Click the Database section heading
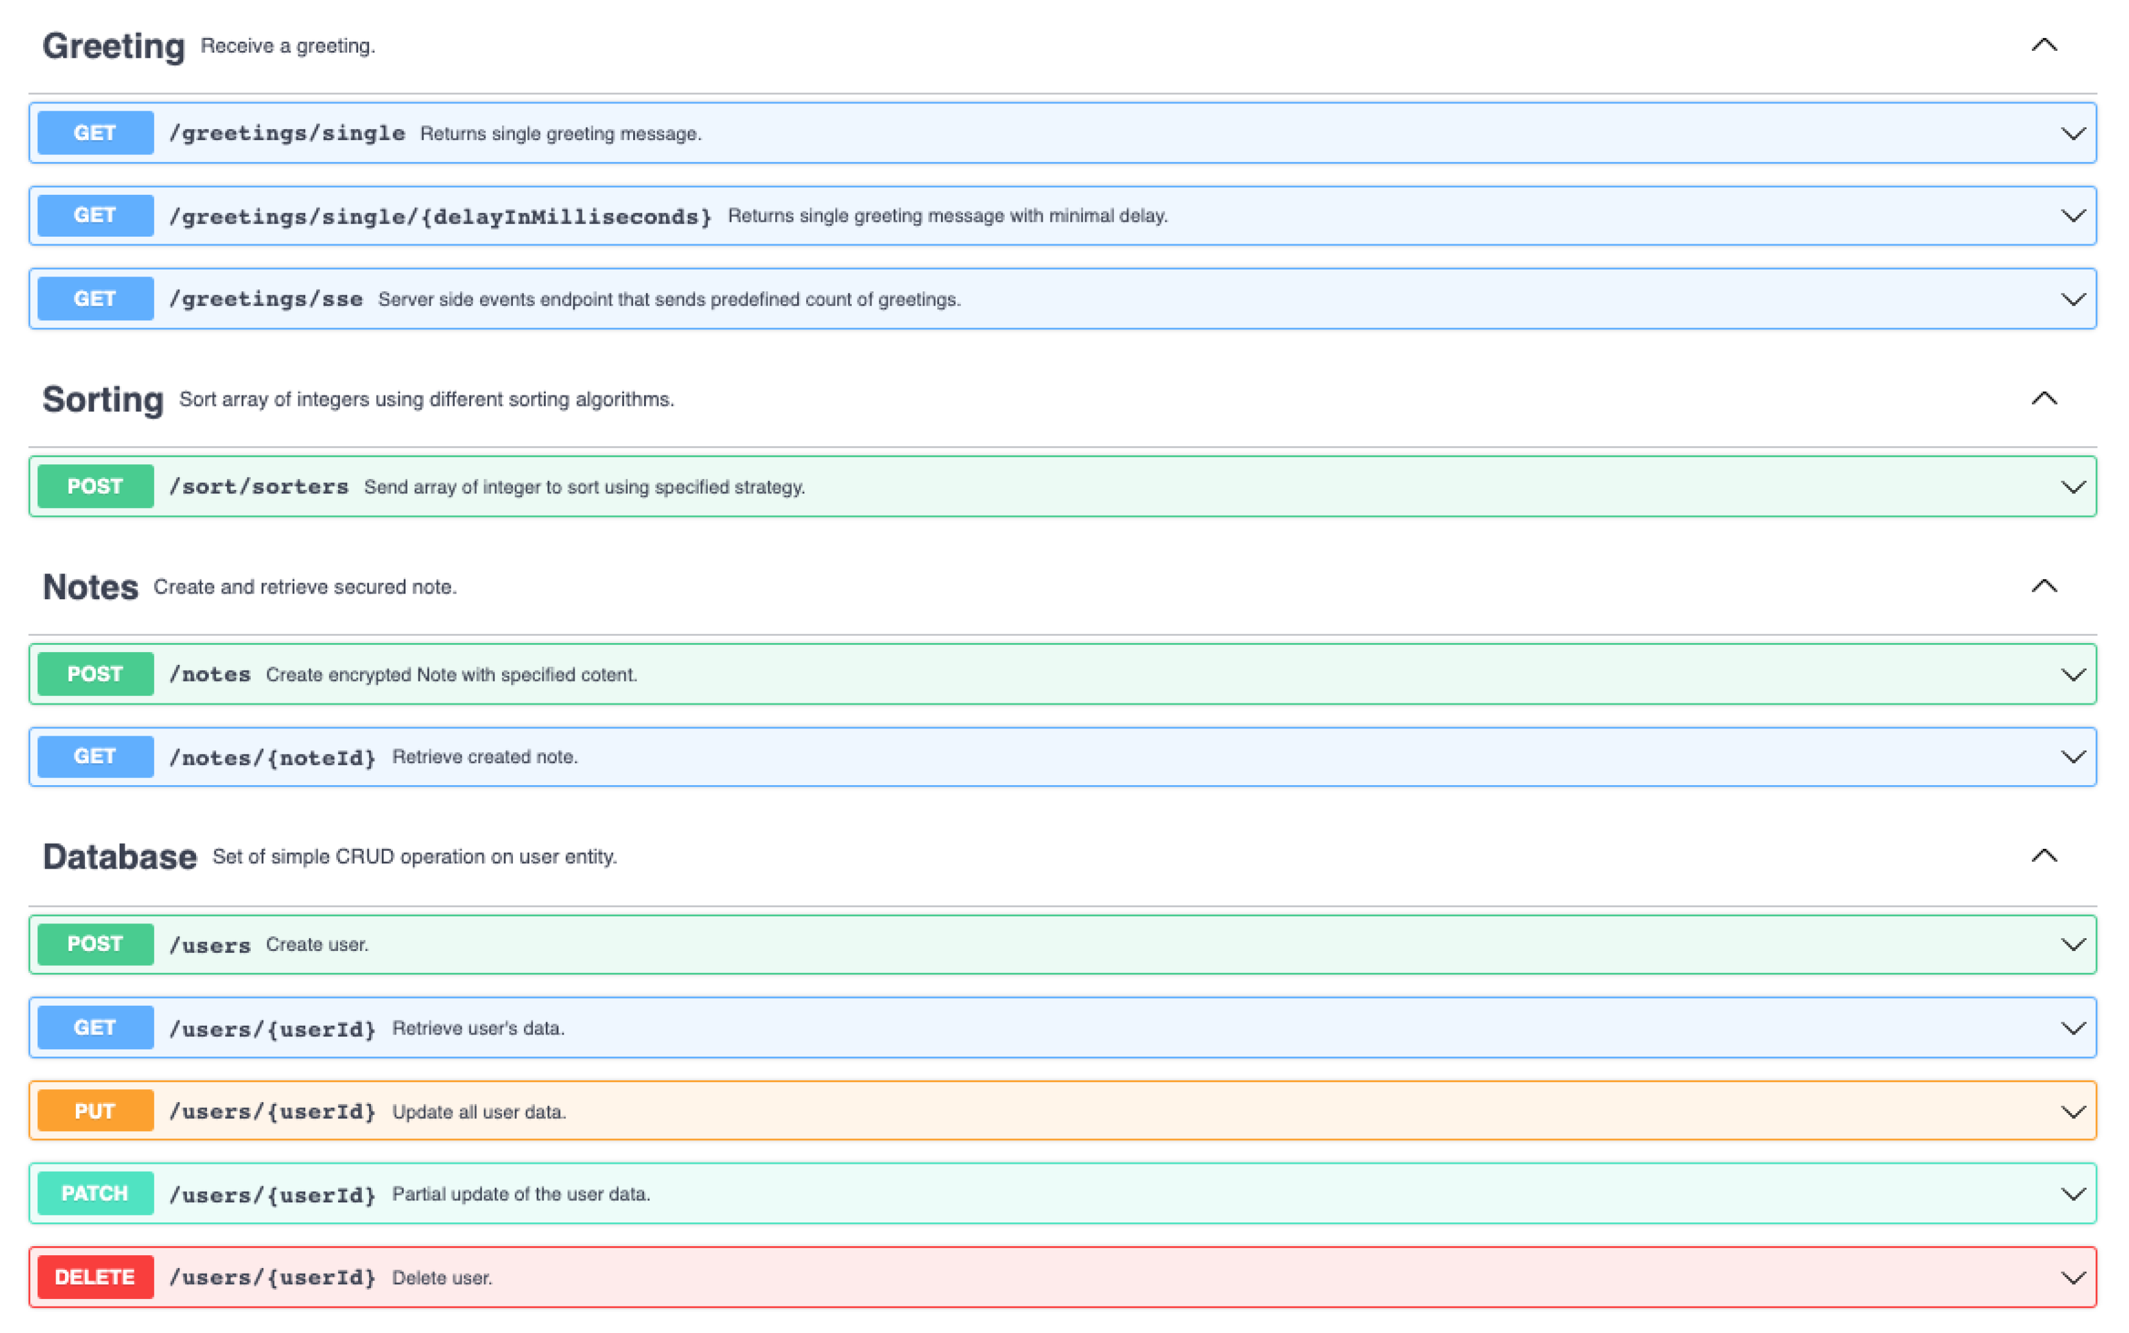This screenshot has width=2129, height=1333. coord(120,857)
